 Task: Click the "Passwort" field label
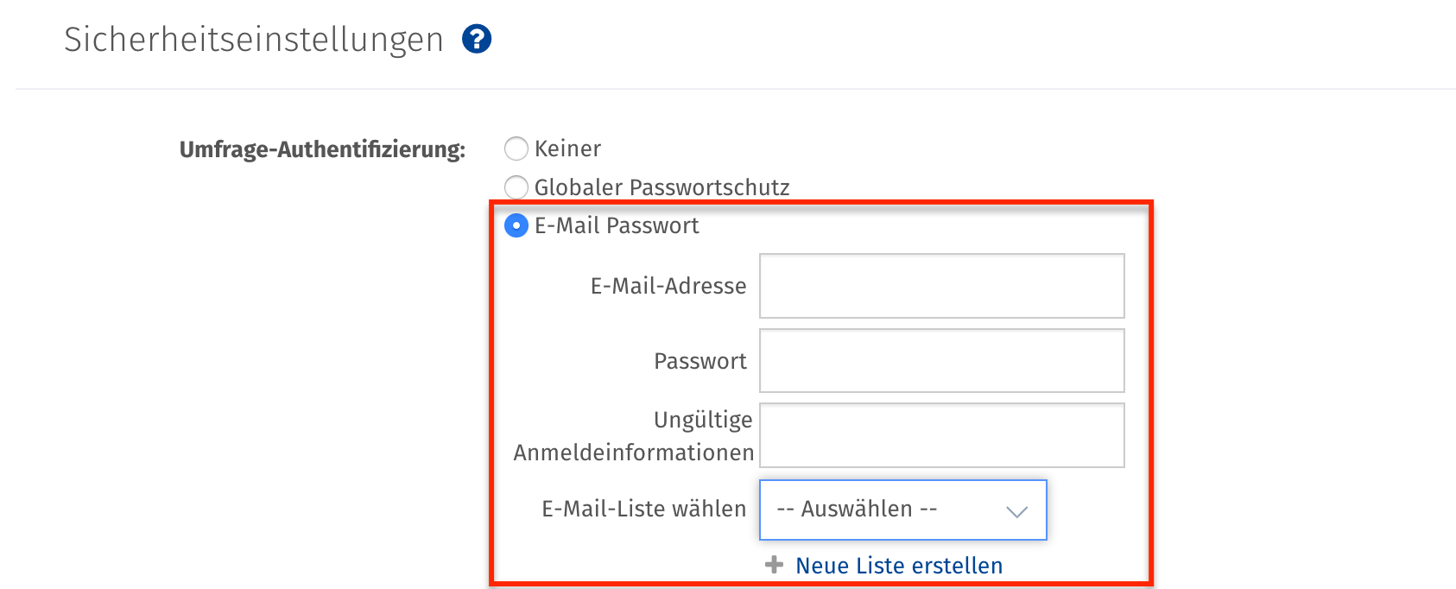pos(700,361)
